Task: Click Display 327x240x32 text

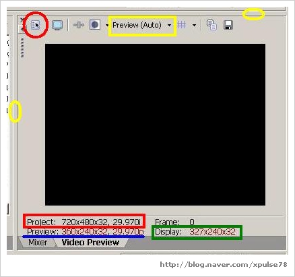Action: (x=195, y=232)
